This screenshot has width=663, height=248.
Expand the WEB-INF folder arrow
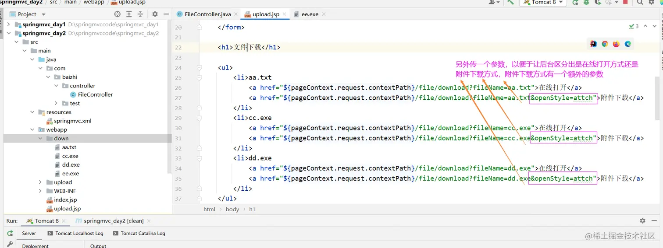[x=40, y=191]
